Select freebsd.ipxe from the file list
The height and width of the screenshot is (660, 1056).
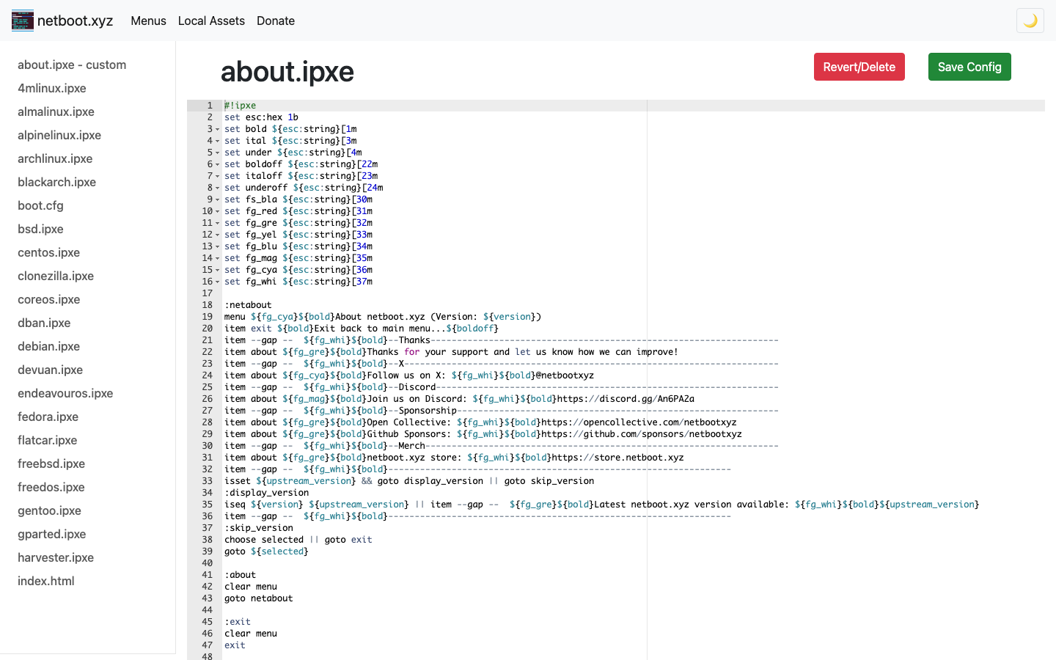pyautogui.click(x=51, y=463)
